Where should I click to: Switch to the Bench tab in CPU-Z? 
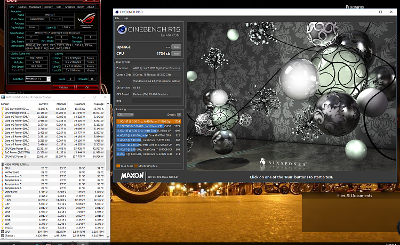pyautogui.click(x=81, y=7)
